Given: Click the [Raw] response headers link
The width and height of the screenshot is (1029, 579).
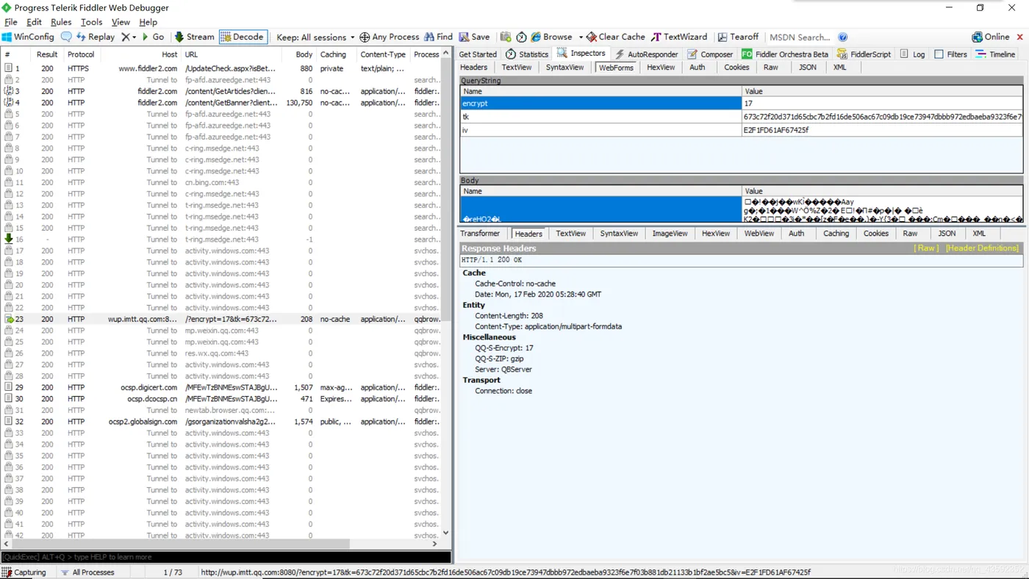Looking at the screenshot, I should [x=926, y=248].
